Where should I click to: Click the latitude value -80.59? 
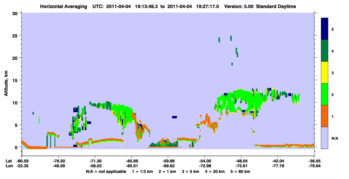point(22,161)
